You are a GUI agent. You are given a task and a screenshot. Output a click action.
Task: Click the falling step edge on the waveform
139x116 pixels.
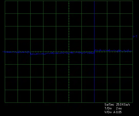tap(30, 54)
